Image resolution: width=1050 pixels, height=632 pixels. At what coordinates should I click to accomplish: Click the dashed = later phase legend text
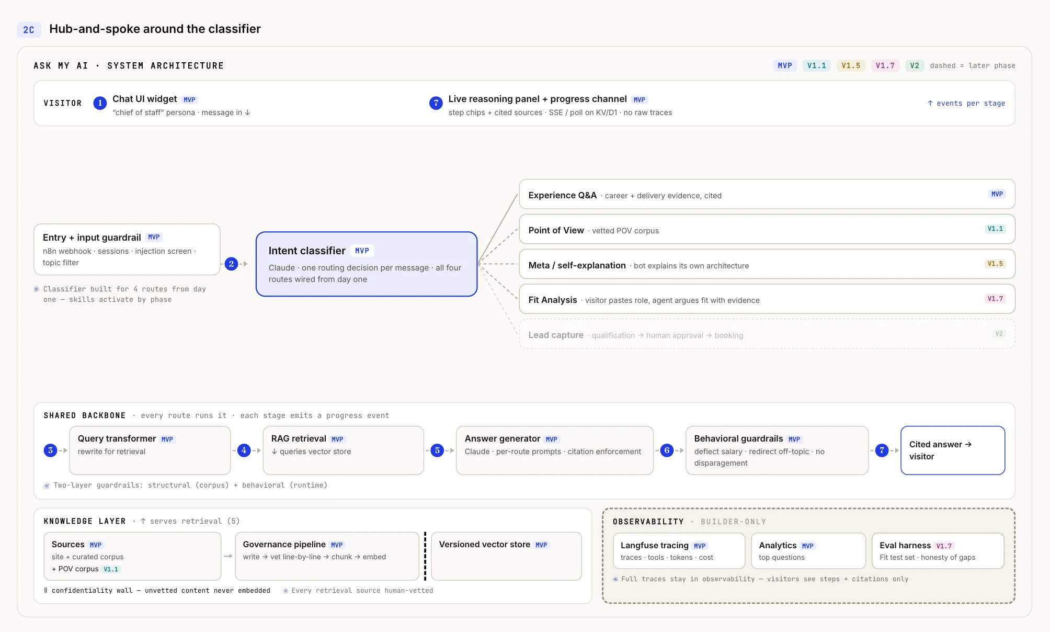973,66
